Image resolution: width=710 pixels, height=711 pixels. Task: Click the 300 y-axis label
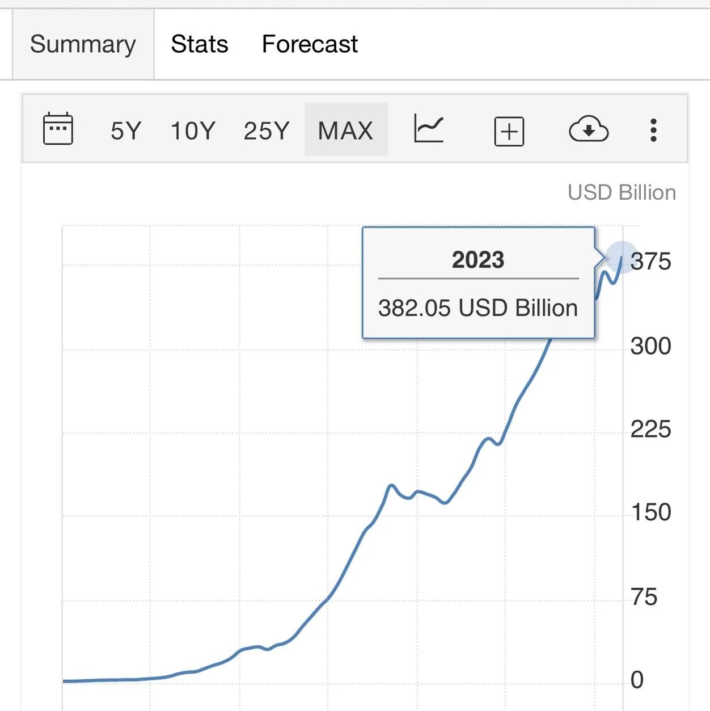(650, 346)
